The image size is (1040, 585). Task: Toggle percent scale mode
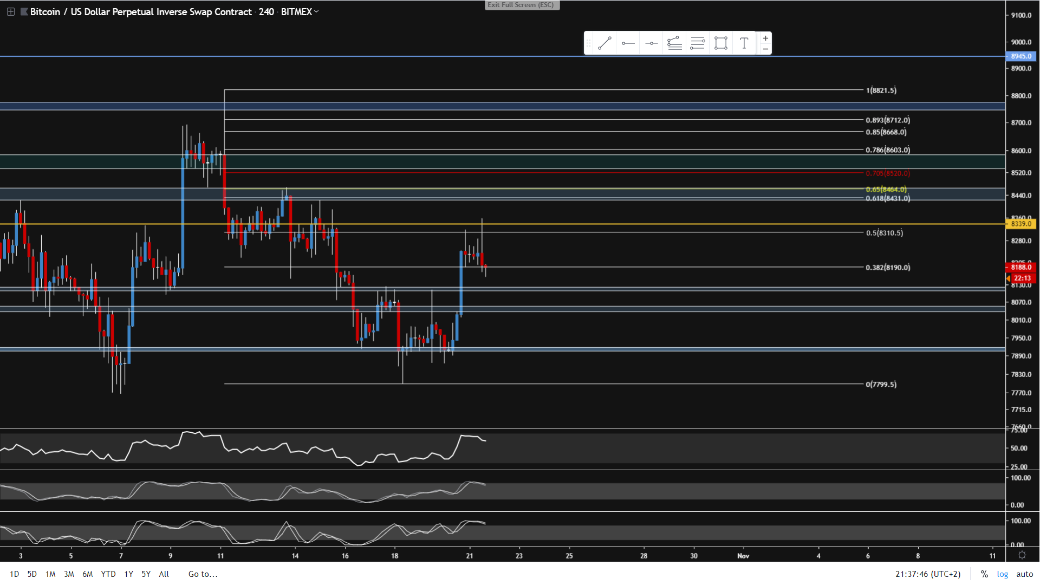[x=984, y=574]
